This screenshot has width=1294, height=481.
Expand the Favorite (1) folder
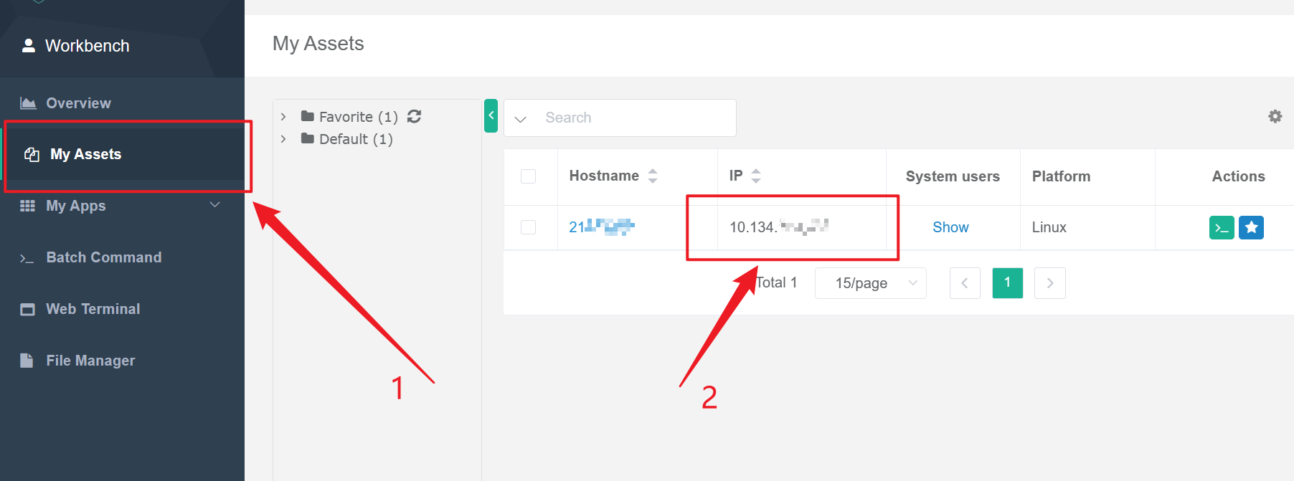pos(283,117)
